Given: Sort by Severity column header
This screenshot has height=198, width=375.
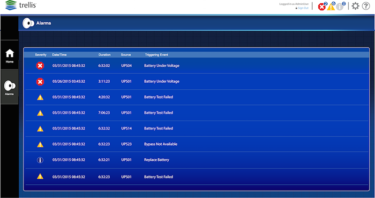Looking at the screenshot, I should 41,55.
